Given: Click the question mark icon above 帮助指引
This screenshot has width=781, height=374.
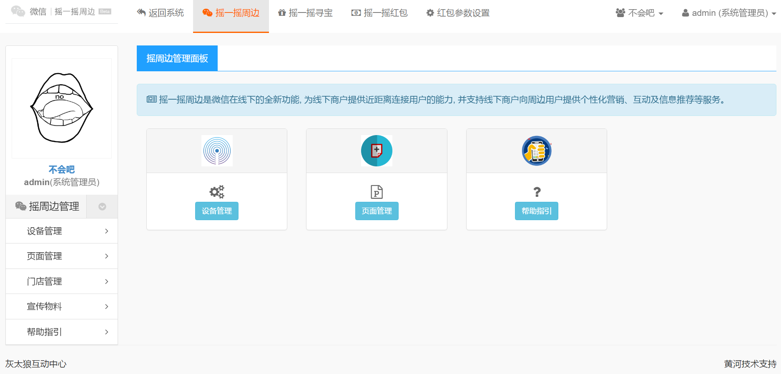Looking at the screenshot, I should coord(537,192).
